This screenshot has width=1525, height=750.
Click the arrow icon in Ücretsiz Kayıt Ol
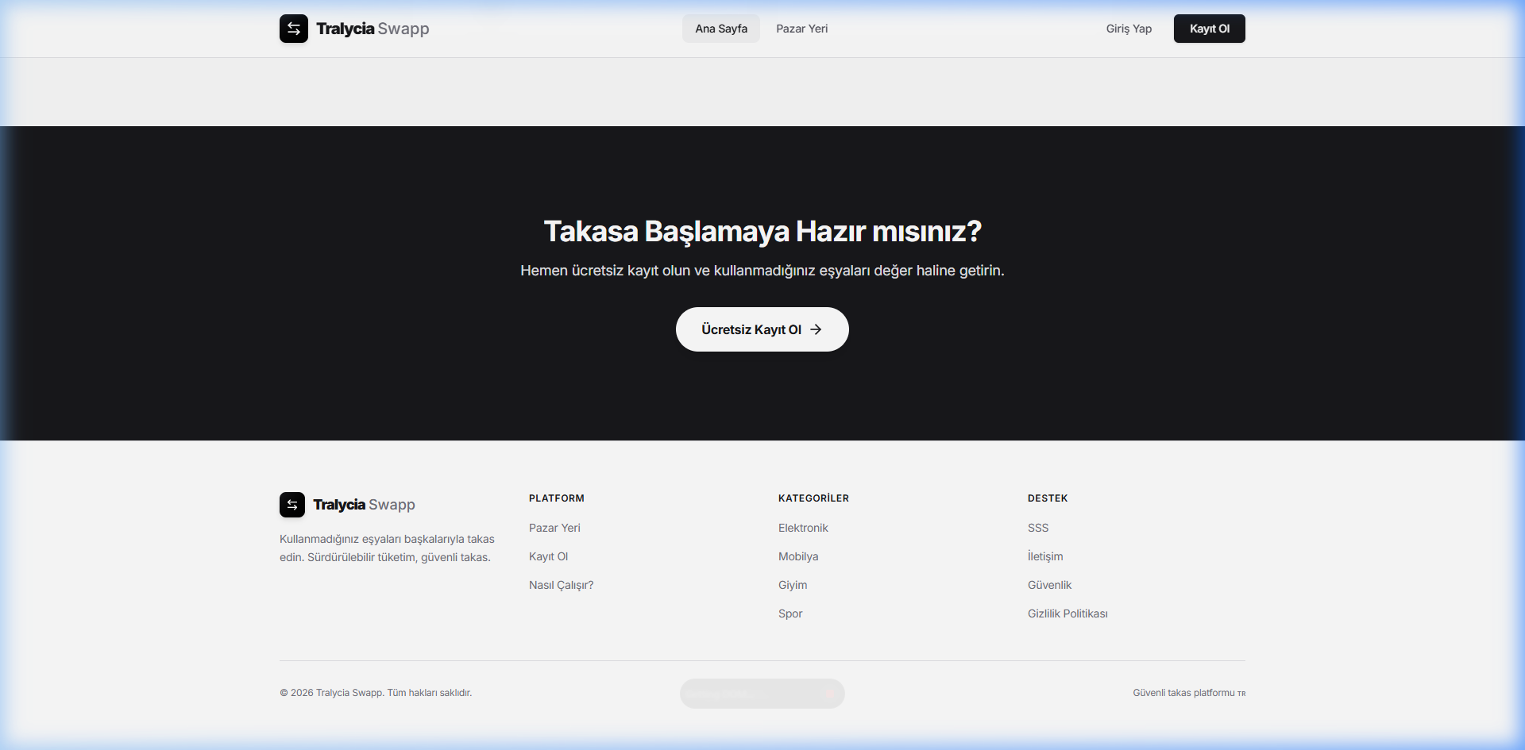816,329
